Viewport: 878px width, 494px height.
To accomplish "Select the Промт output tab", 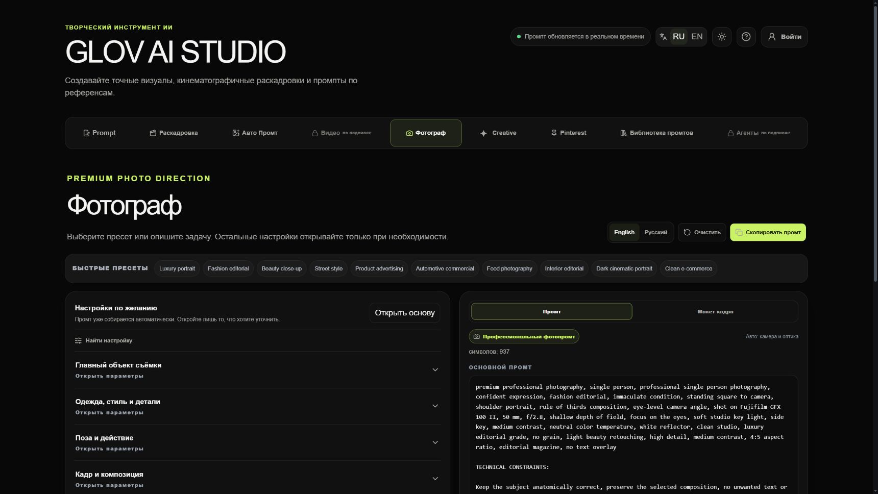I will tap(552, 311).
